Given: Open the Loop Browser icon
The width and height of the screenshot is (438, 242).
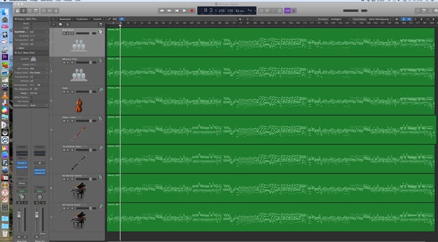Looking at the screenshot, I should click(430, 10).
